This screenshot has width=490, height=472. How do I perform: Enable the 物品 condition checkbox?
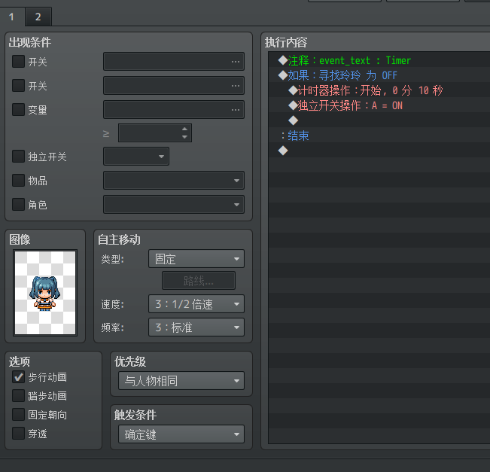(x=18, y=181)
